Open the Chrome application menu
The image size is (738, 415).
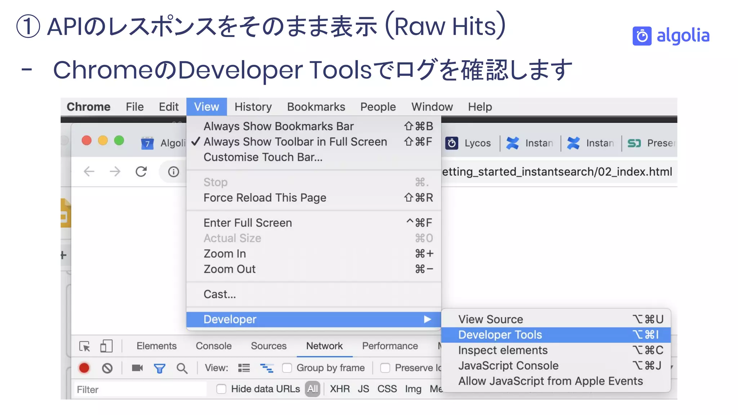tap(88, 107)
